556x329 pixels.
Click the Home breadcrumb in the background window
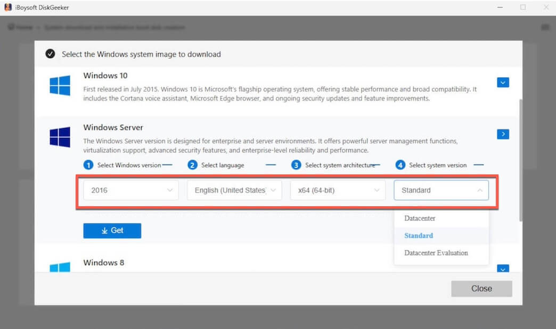[x=21, y=27]
